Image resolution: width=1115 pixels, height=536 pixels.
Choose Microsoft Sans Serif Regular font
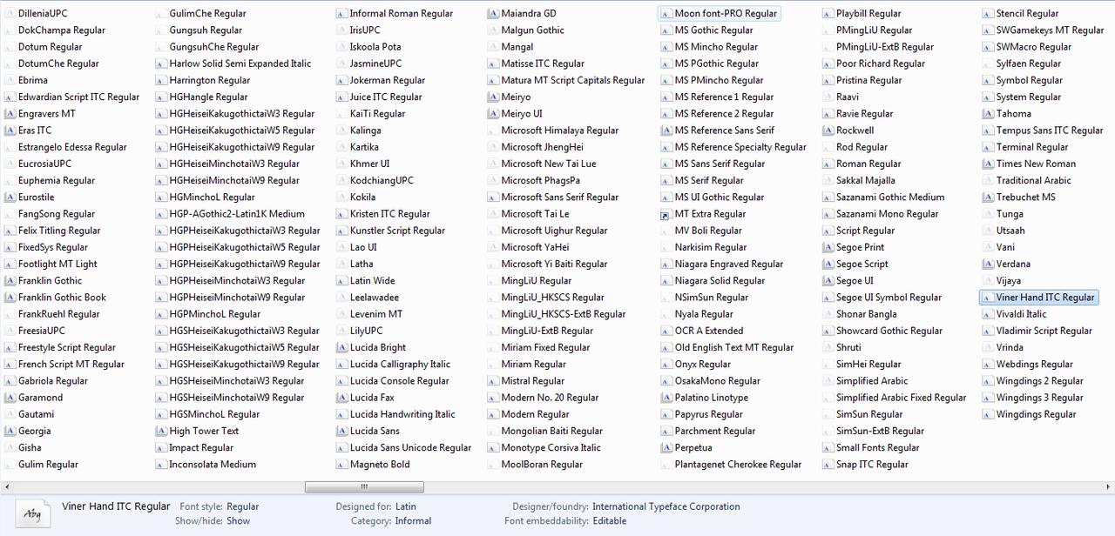[559, 198]
